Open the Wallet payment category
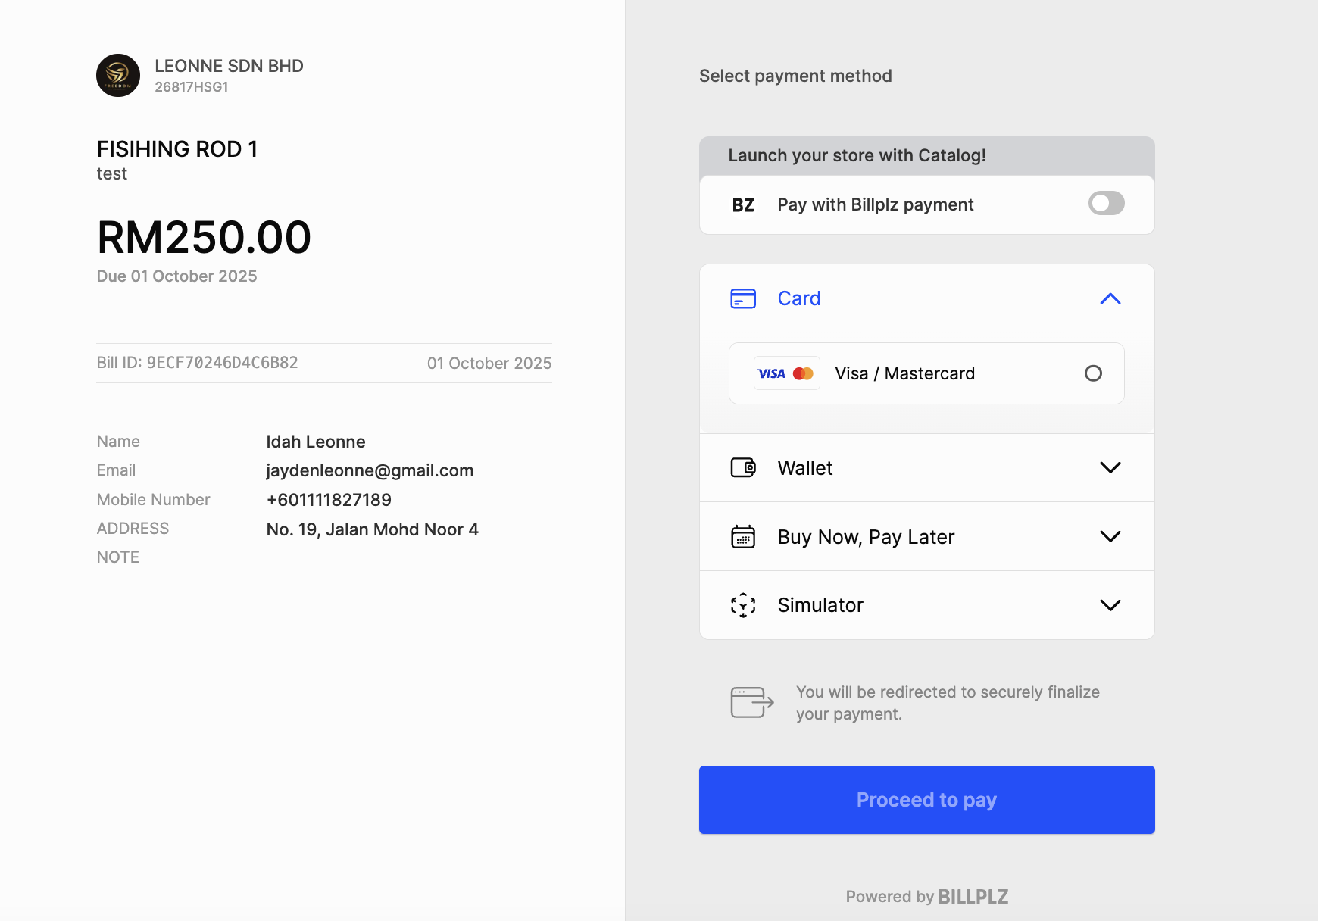Image resolution: width=1318 pixels, height=921 pixels. (x=805, y=468)
